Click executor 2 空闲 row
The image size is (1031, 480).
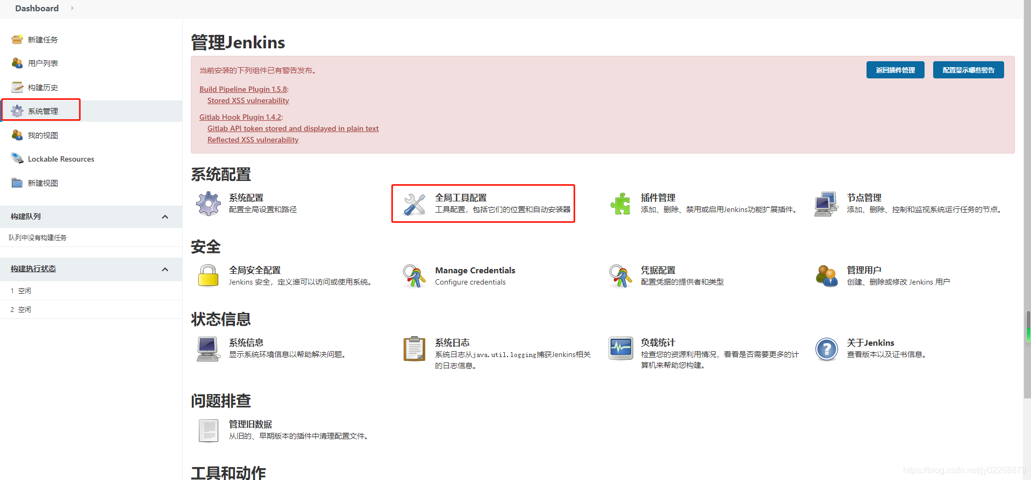tap(91, 309)
